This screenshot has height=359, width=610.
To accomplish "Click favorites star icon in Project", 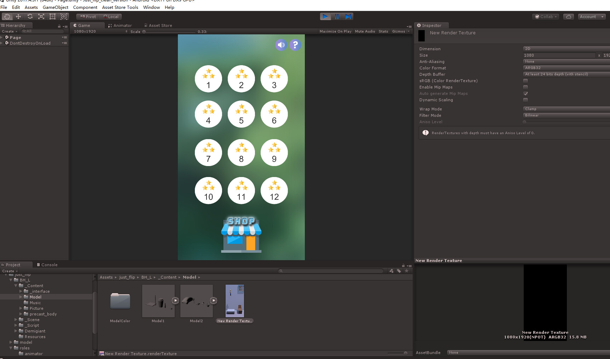I will pos(407,271).
